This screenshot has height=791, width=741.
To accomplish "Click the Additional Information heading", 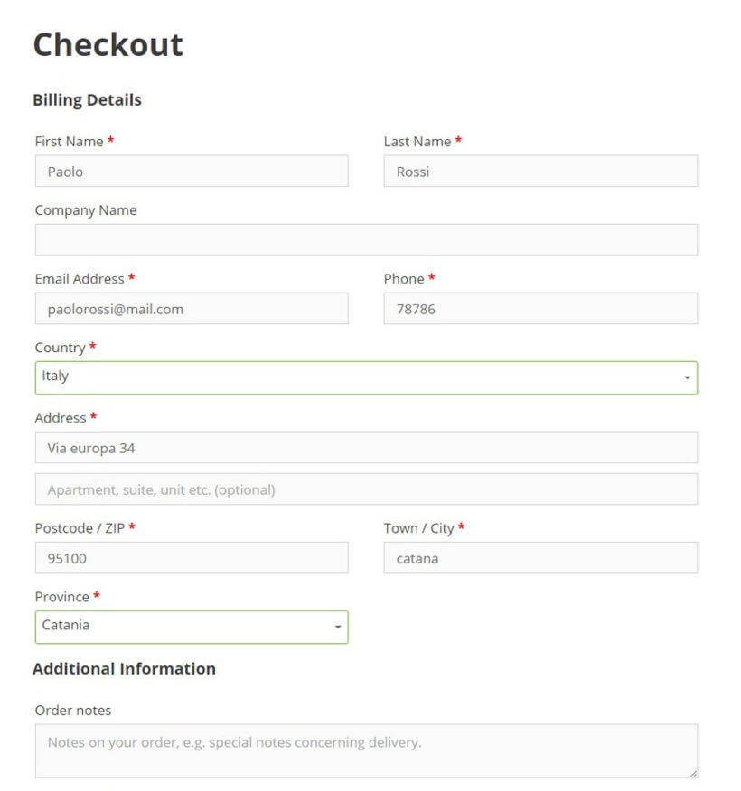I will click(124, 668).
